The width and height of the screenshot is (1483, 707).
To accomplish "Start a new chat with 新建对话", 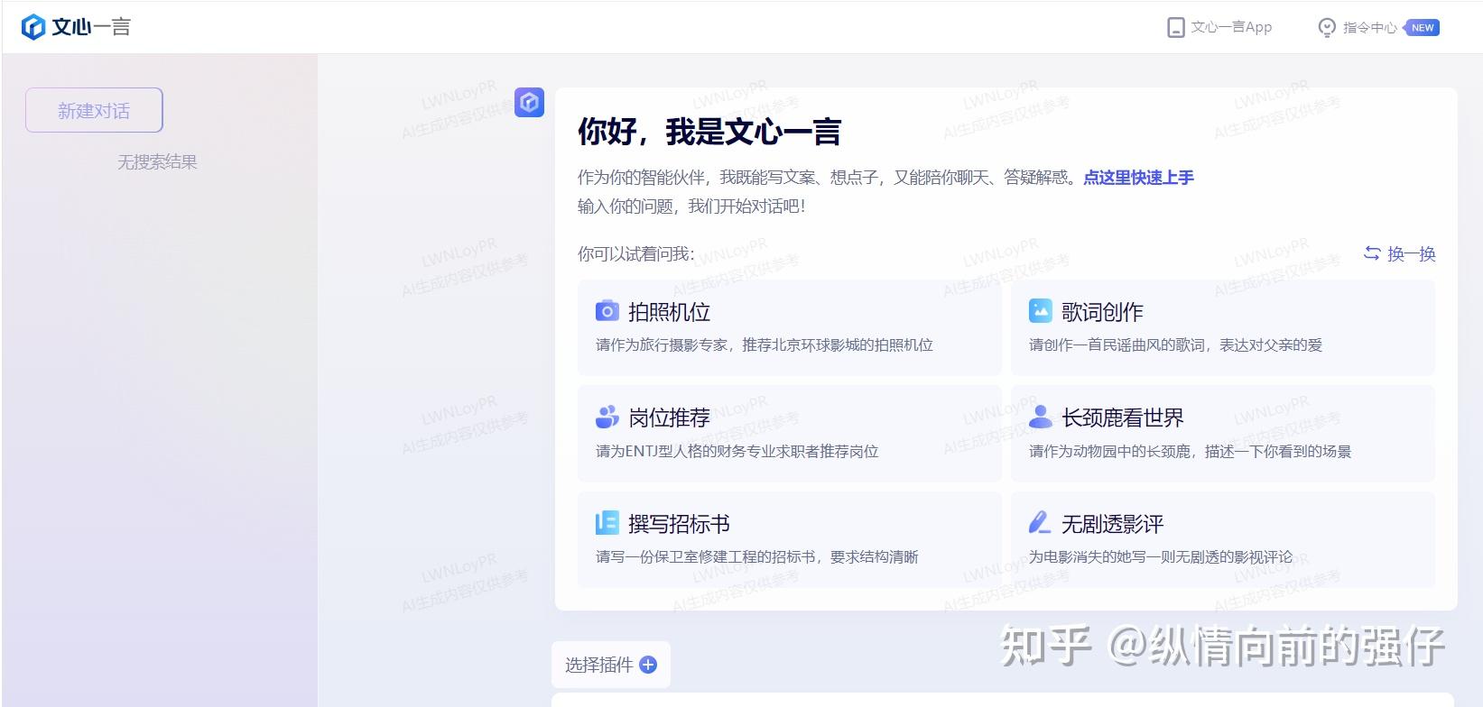I will click(x=94, y=110).
